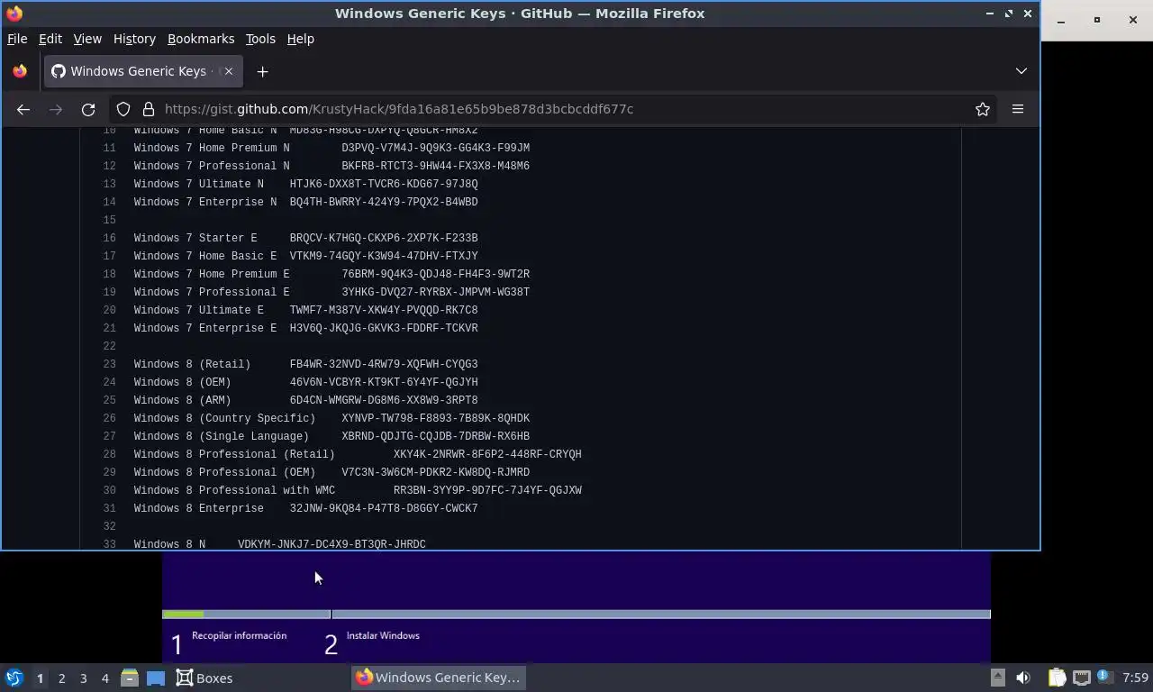
Task: Open the Firefox View pinned icon
Action: coord(20,71)
